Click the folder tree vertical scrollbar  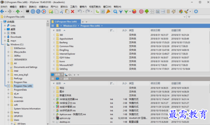[48, 72]
